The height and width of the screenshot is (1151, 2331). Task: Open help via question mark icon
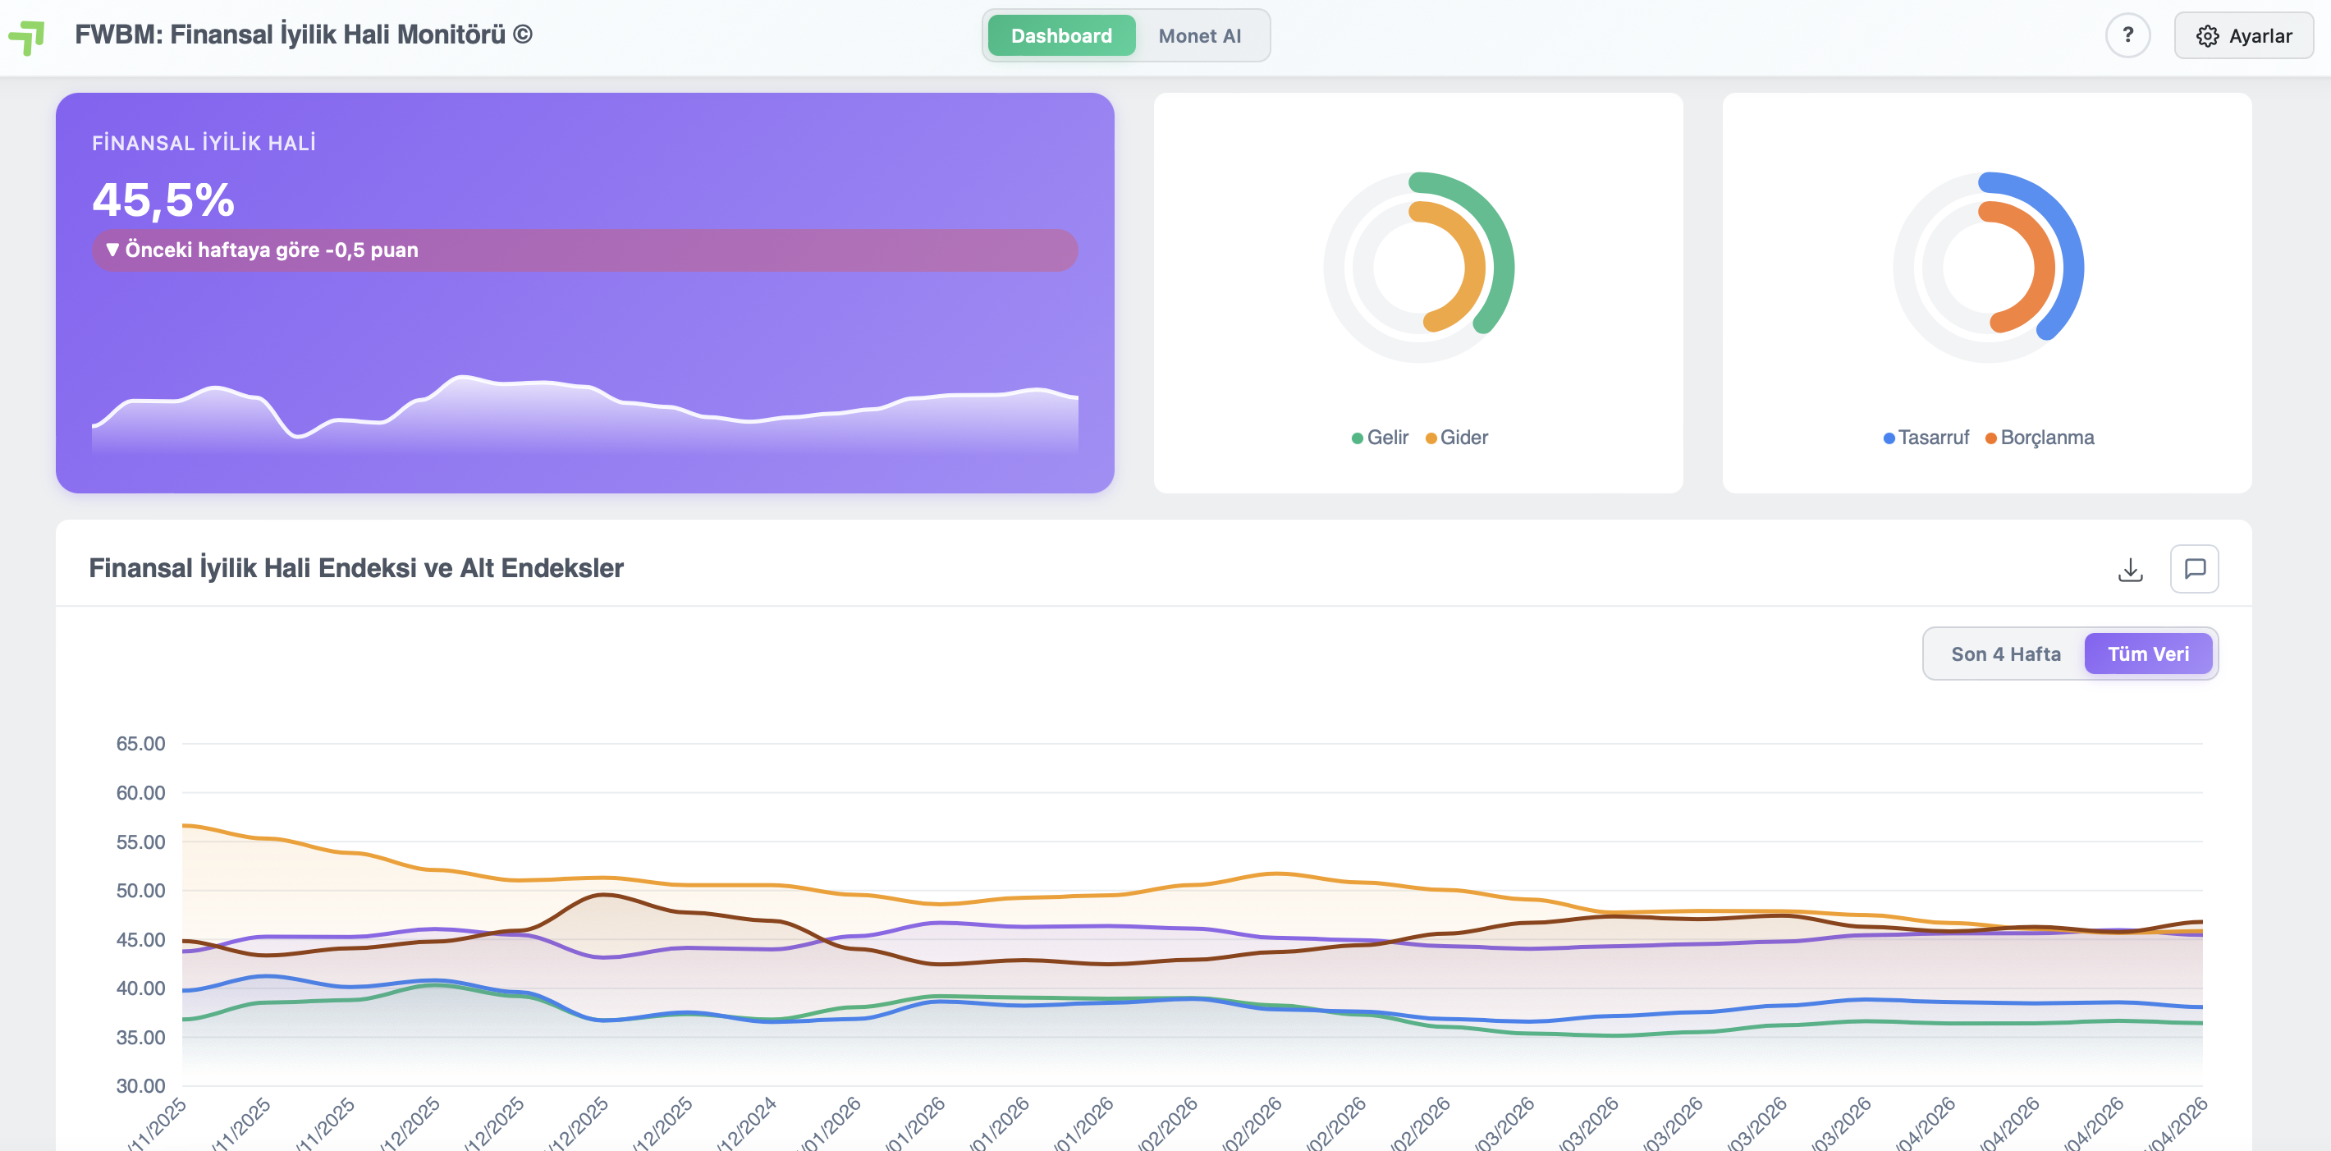tap(2127, 35)
